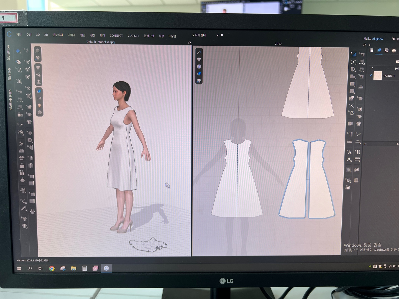Image resolution: width=399 pixels, height=299 pixels.
Task: Click the crkginew username link
Action: point(377,39)
